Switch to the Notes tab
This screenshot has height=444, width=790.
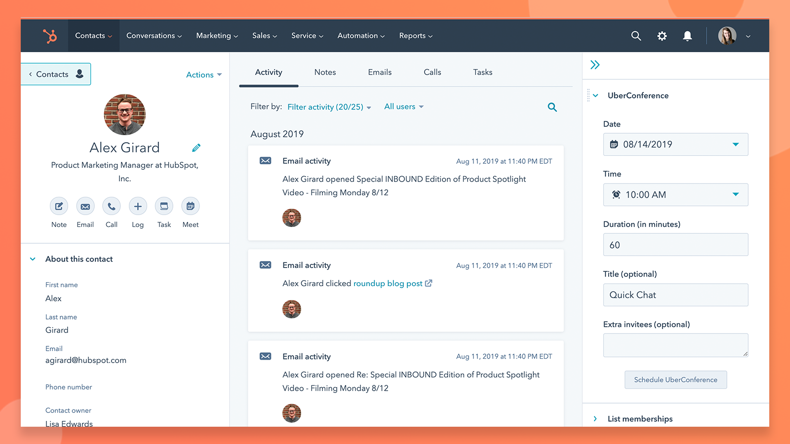point(325,72)
